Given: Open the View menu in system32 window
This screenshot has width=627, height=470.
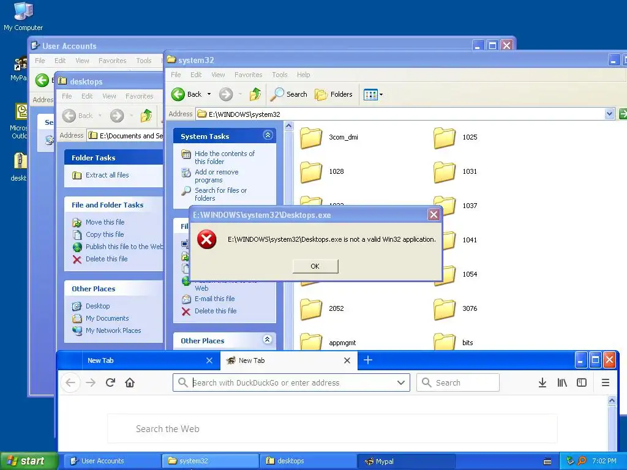Looking at the screenshot, I should (218, 75).
